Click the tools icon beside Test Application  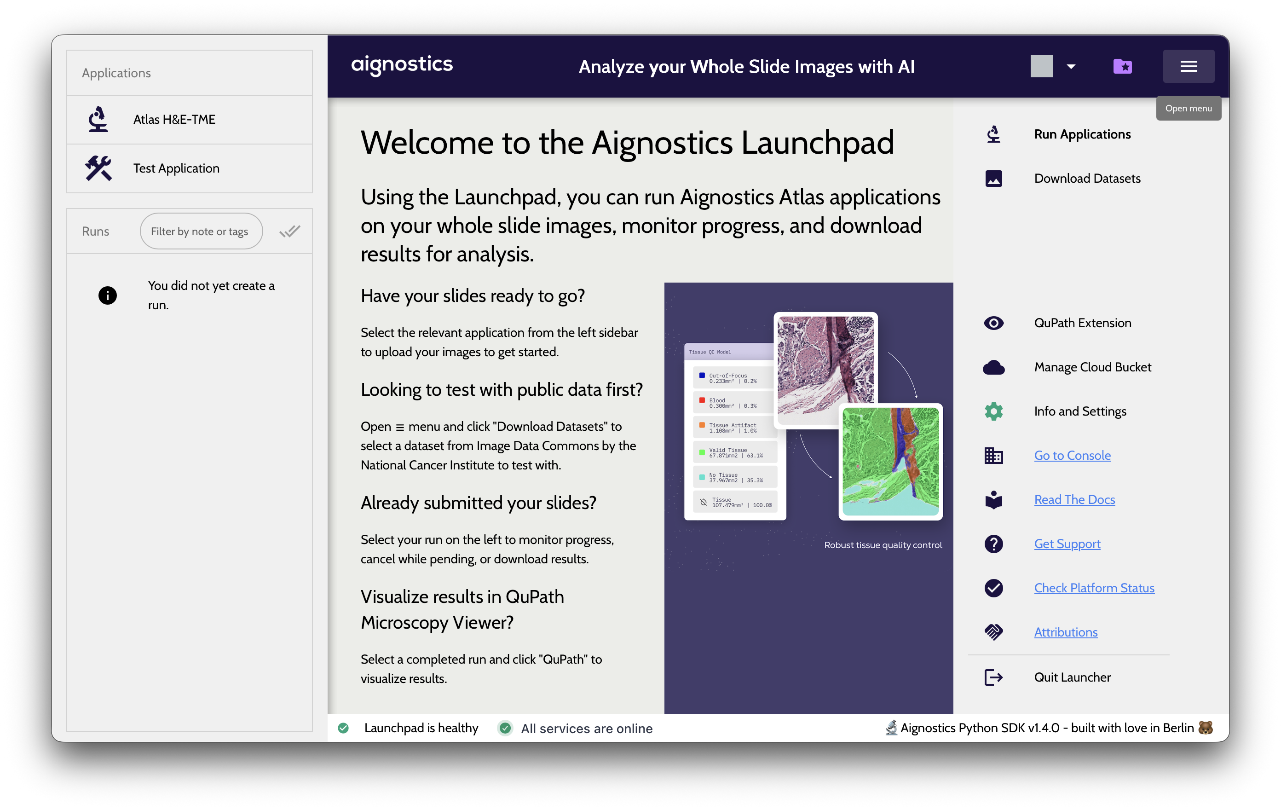[98, 168]
